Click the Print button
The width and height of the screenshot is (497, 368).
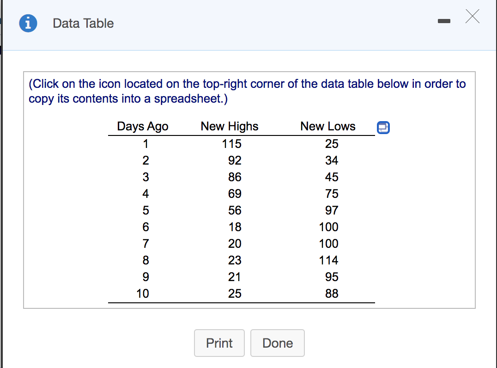[219, 343]
